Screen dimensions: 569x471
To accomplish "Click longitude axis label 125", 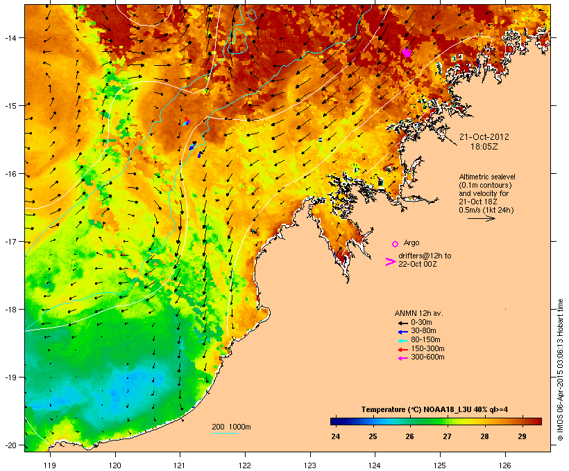I will [x=440, y=465].
